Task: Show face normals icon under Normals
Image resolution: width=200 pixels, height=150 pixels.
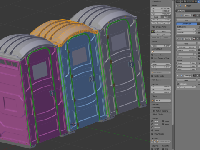Action: (157, 141)
